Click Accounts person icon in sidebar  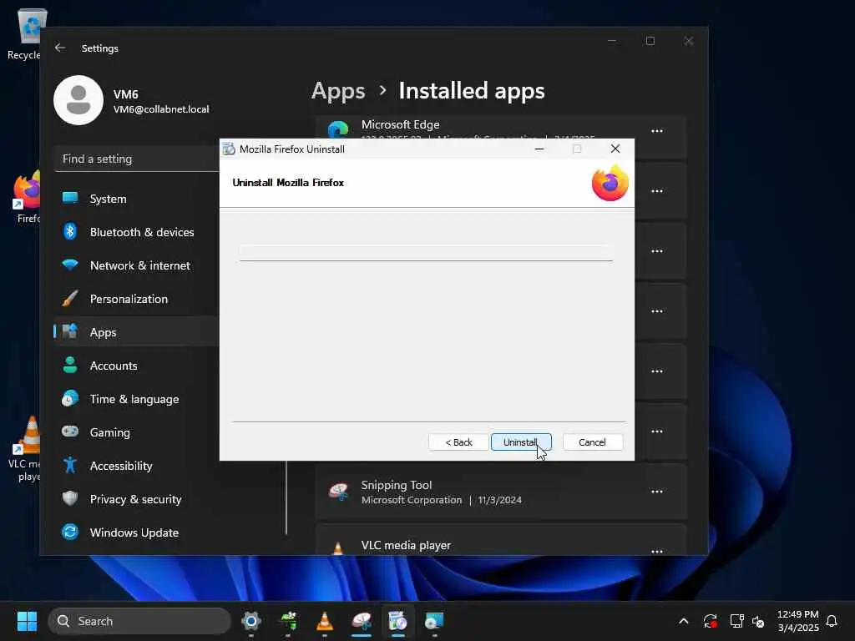(x=70, y=365)
